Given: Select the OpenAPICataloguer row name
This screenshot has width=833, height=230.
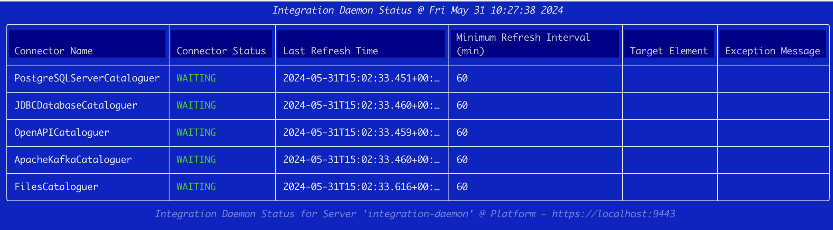Looking at the screenshot, I should (62, 133).
